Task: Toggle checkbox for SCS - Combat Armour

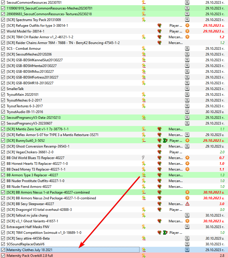Action: pyautogui.click(x=3, y=49)
